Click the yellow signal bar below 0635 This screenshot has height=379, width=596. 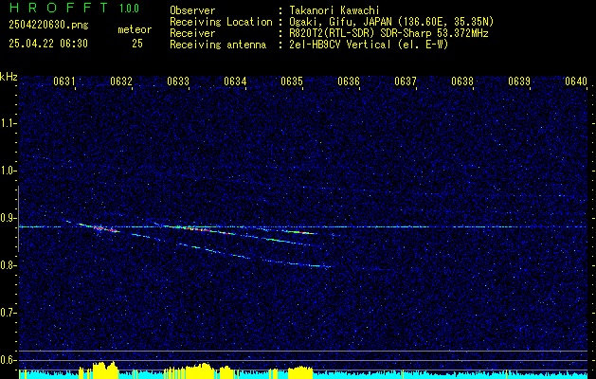[300, 372]
